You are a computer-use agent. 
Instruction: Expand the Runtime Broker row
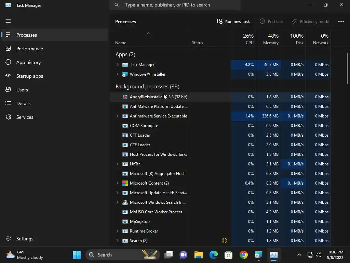(x=118, y=231)
